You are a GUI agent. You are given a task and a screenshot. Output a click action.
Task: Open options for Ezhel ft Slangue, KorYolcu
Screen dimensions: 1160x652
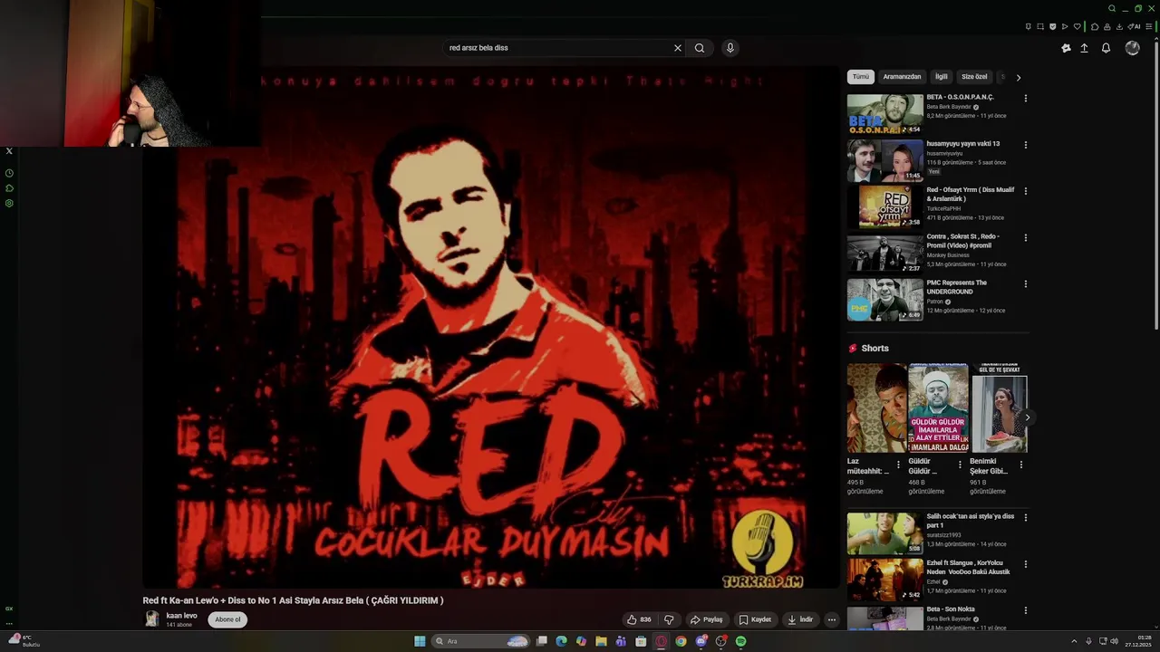pos(1026,564)
